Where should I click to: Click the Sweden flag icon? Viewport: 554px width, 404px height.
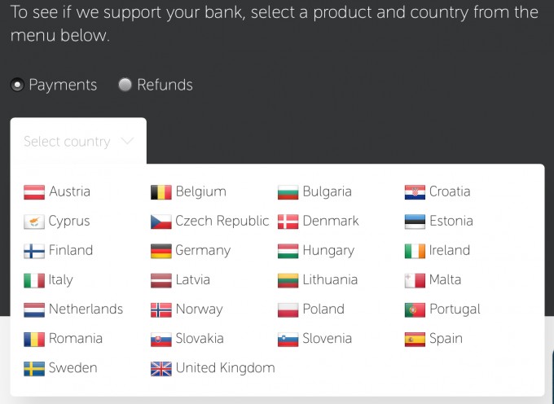click(x=34, y=369)
